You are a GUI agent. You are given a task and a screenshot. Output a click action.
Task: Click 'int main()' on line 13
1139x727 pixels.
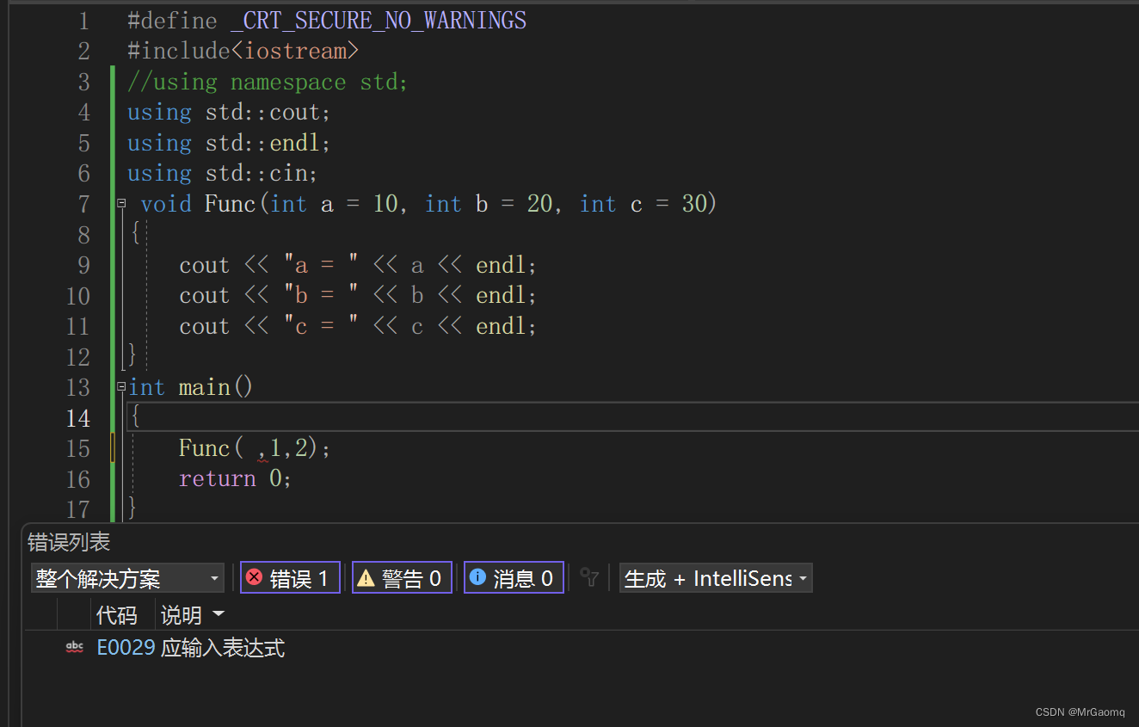pyautogui.click(x=191, y=387)
